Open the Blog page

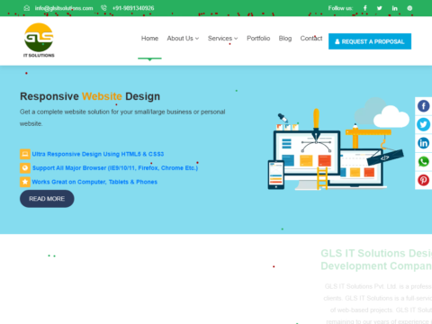[285, 39]
